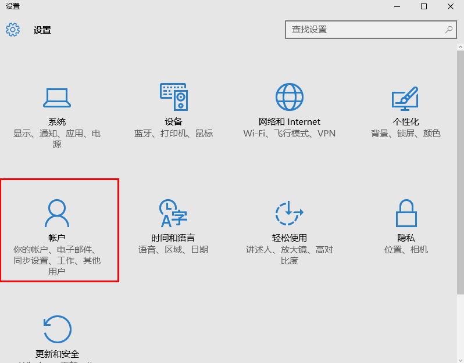
Task: Open the 网络和 Internet globe icon
Action: coord(290,97)
